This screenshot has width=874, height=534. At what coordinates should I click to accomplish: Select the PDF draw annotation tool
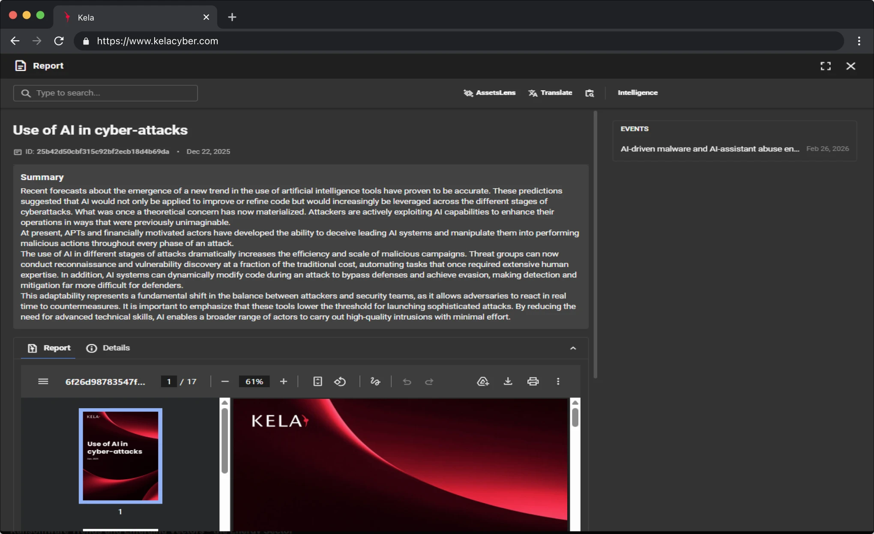point(375,381)
